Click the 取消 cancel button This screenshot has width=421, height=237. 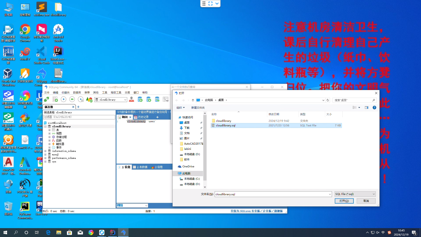click(x=366, y=201)
